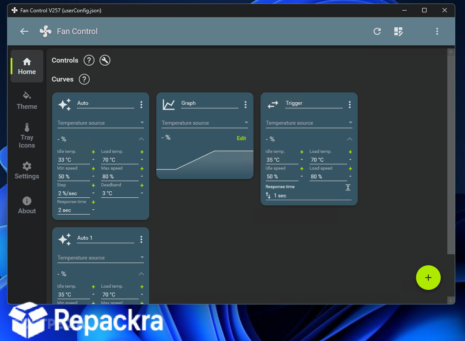Decrease Auto card Max speed with minus

tap(142, 176)
